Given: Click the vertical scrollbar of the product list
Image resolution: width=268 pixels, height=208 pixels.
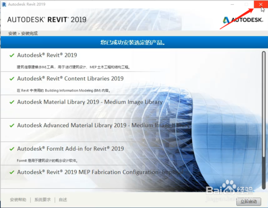Looking at the screenshot, I should click(264, 120).
